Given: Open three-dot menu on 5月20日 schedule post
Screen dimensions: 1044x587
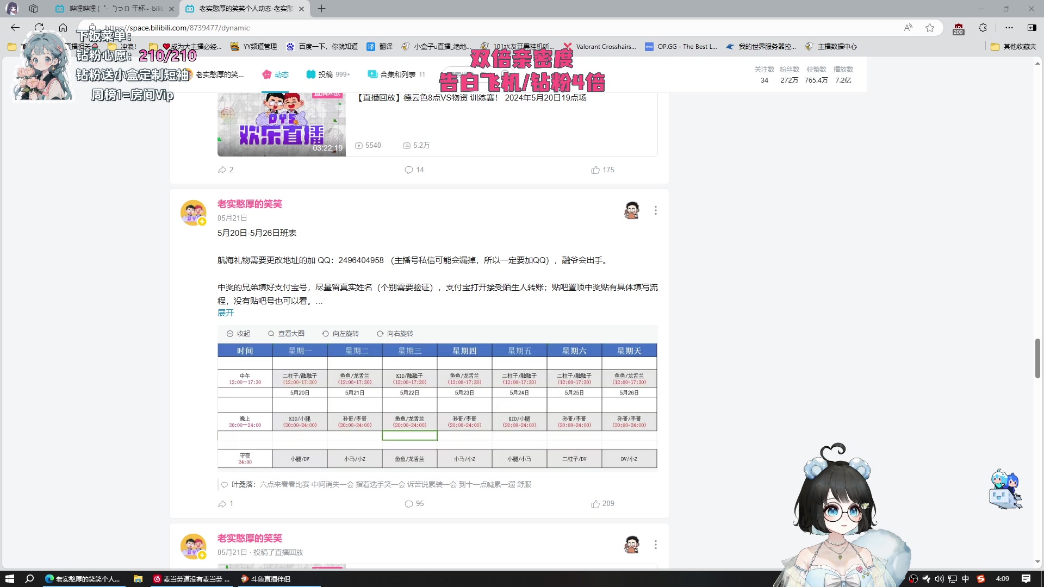Looking at the screenshot, I should pyautogui.click(x=656, y=210).
